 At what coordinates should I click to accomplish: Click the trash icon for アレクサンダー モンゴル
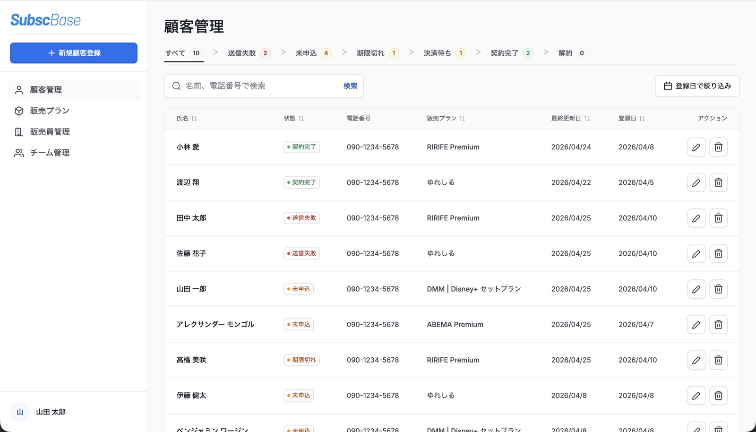pyautogui.click(x=718, y=324)
